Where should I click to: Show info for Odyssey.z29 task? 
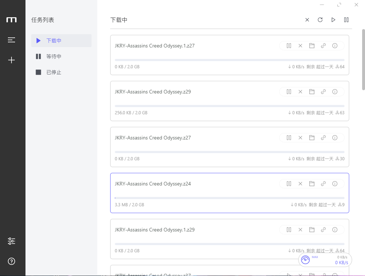(x=335, y=92)
